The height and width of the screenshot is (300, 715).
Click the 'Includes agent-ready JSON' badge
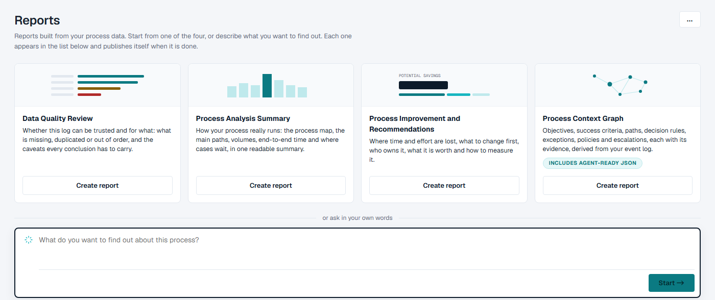592,163
